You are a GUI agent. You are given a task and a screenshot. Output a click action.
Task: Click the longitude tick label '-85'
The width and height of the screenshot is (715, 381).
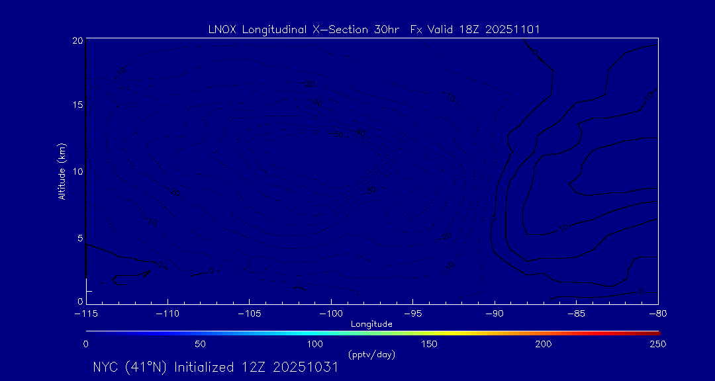point(575,313)
